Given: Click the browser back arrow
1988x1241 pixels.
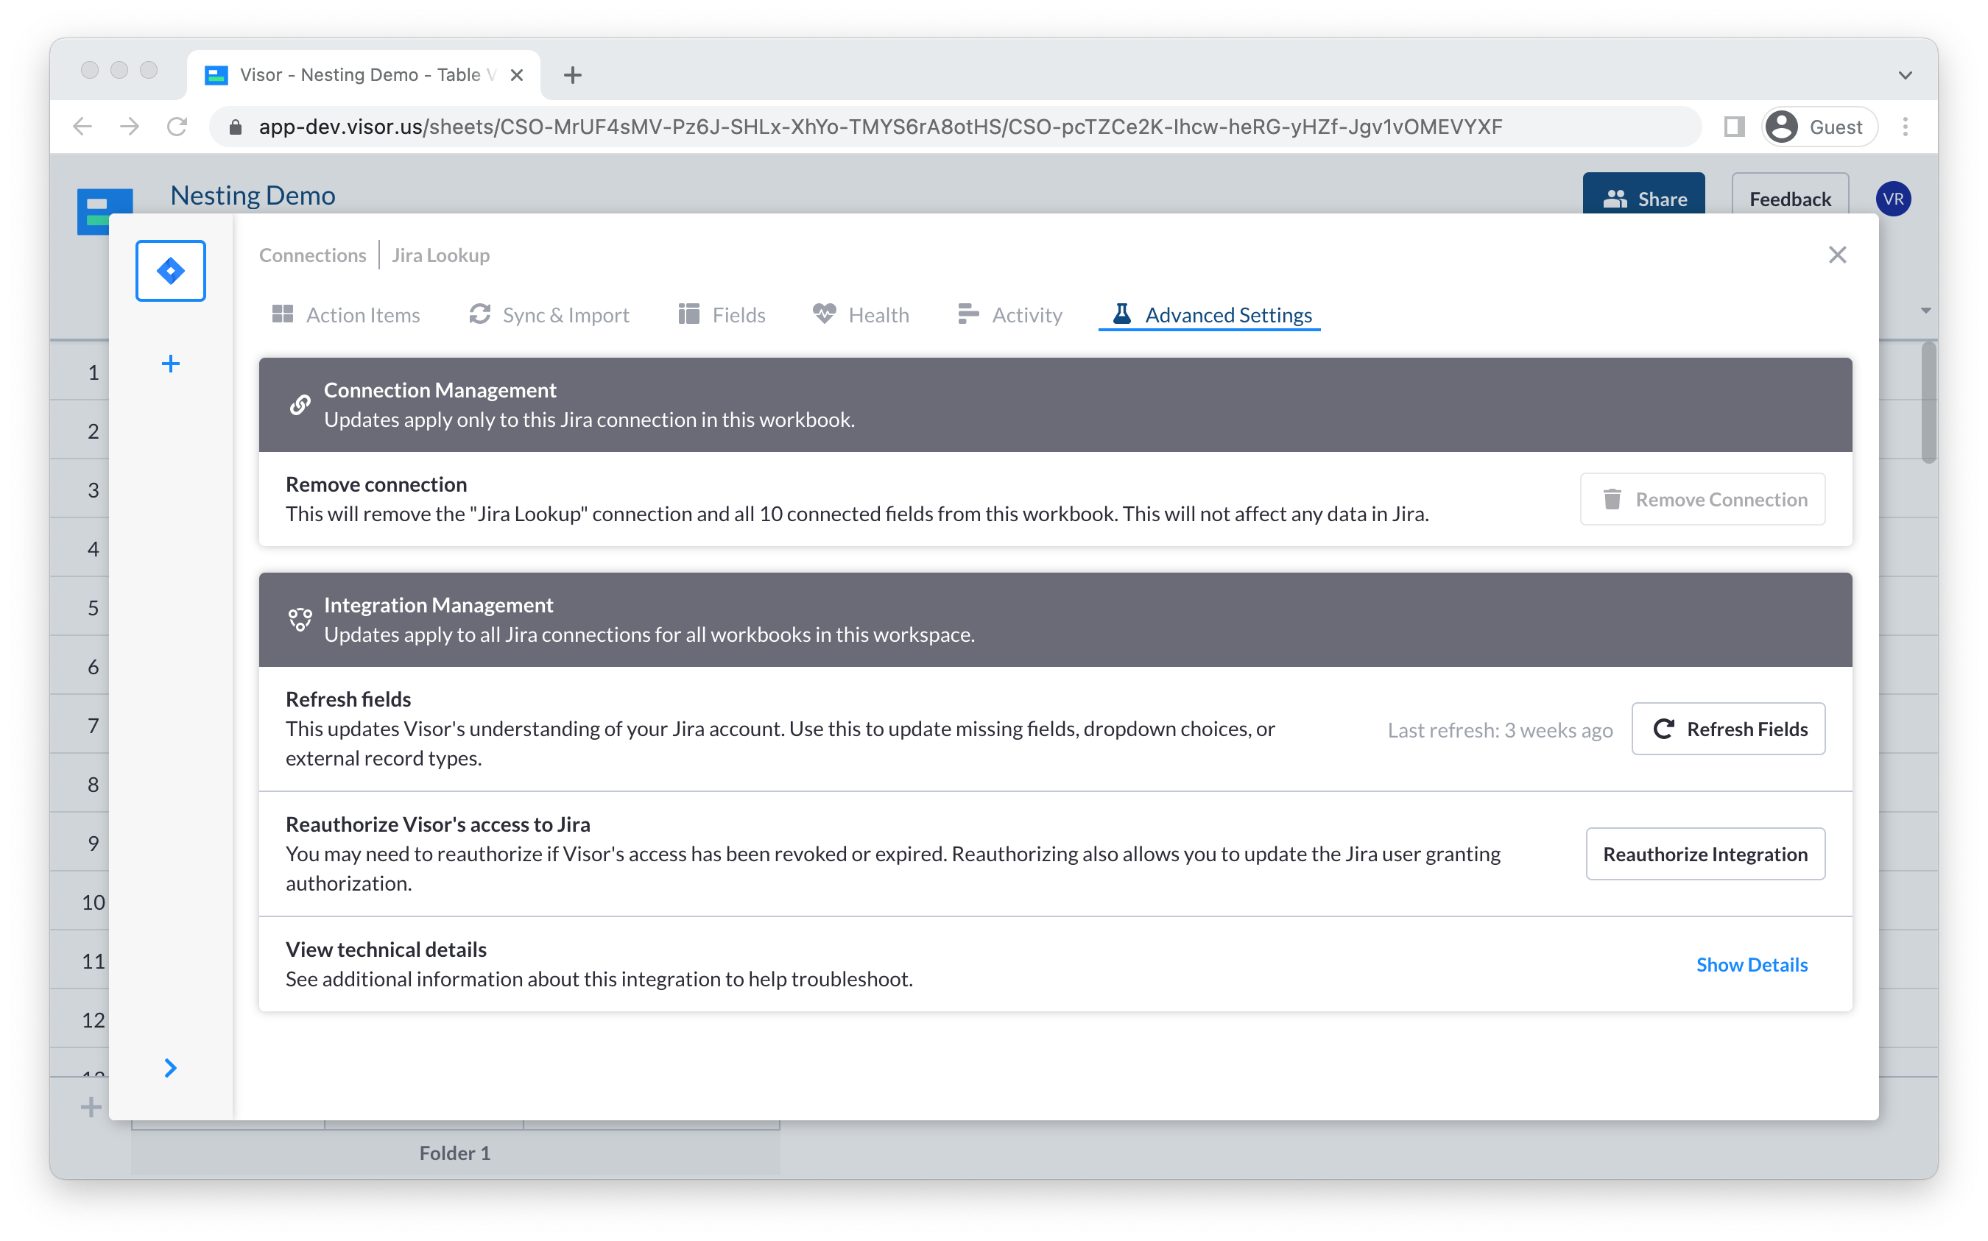Looking at the screenshot, I should point(82,127).
